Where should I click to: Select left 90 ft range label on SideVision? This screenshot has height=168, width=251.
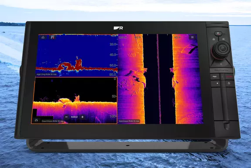[x=138, y=37]
